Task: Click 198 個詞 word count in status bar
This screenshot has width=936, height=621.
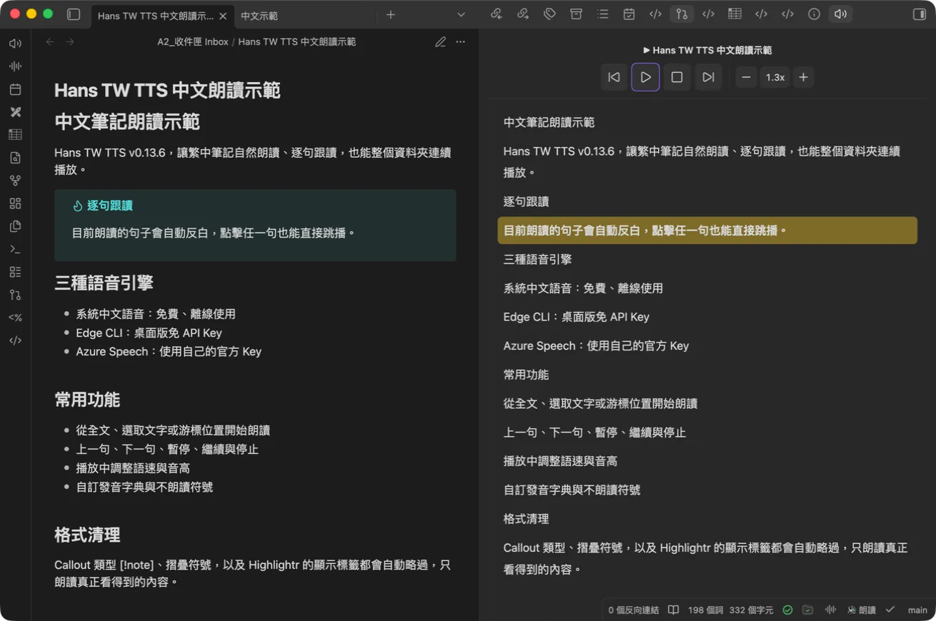Action: coord(705,610)
